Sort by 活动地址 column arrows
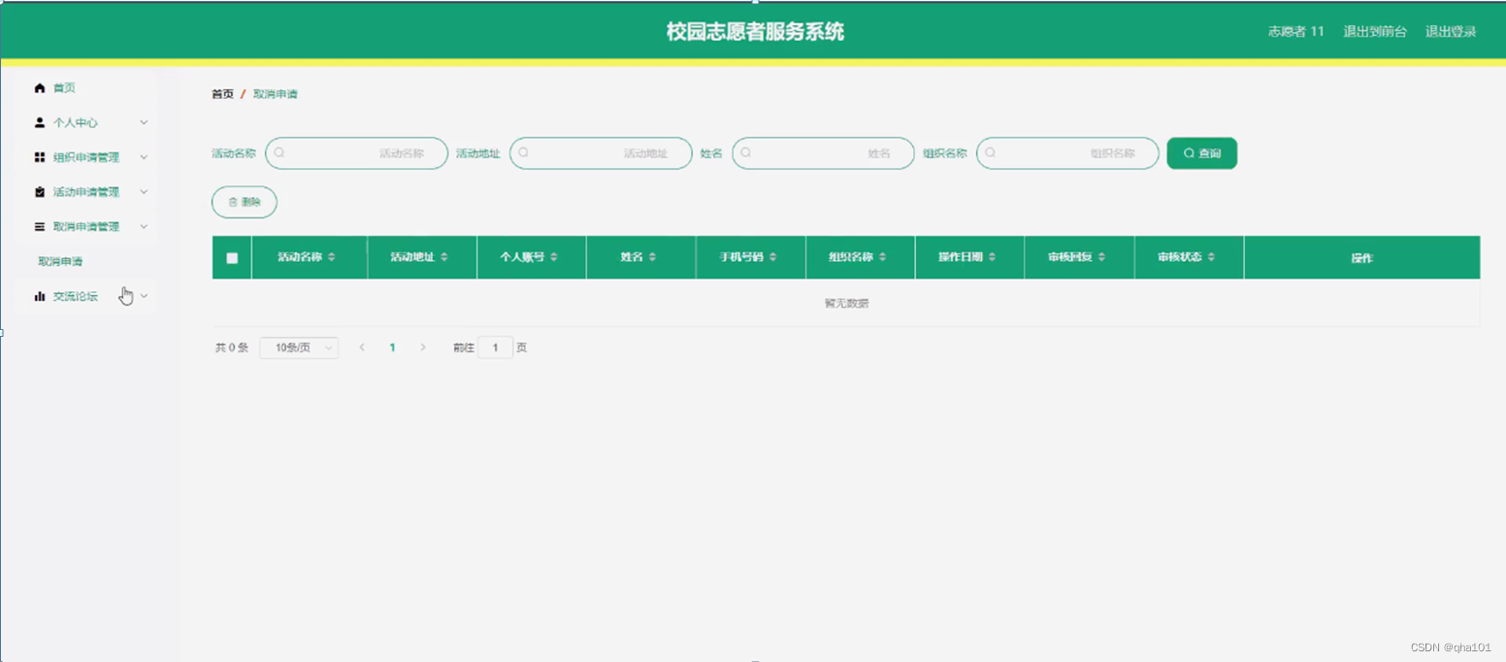Viewport: 1506px width, 662px height. point(444,257)
